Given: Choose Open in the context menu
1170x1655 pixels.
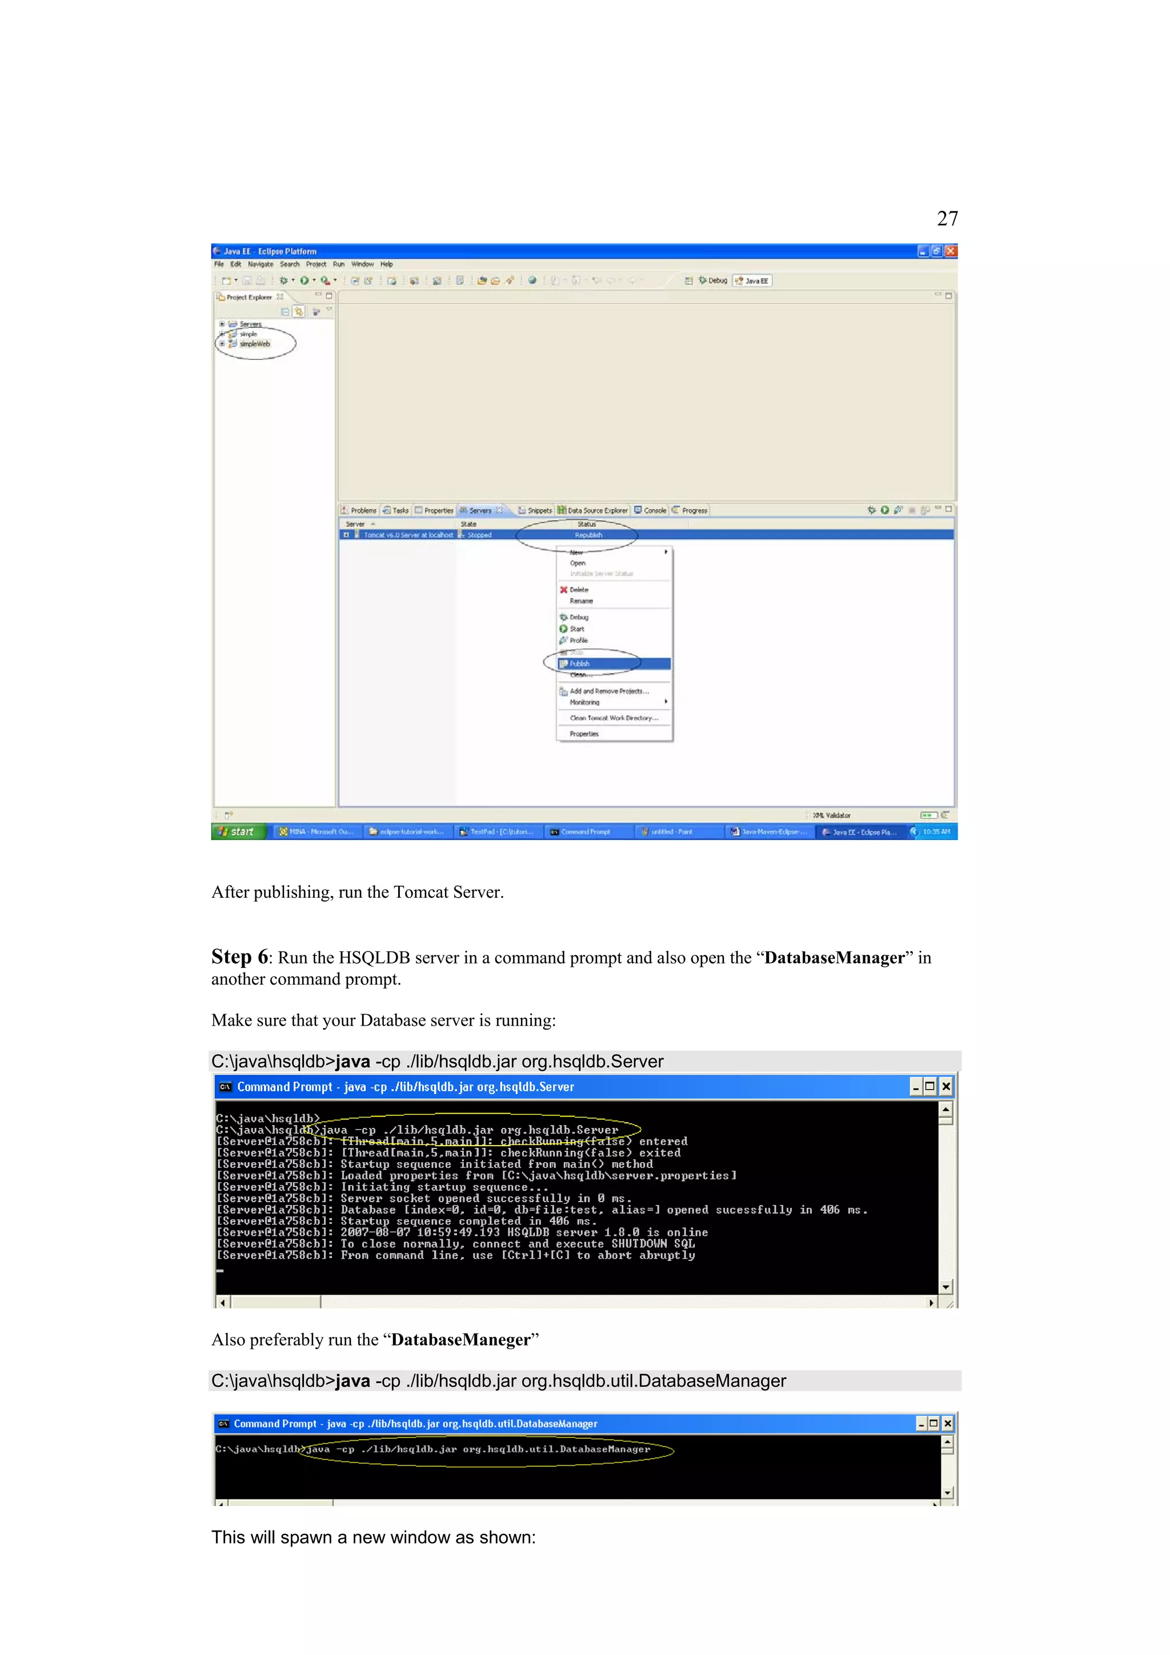Looking at the screenshot, I should 614,563.
